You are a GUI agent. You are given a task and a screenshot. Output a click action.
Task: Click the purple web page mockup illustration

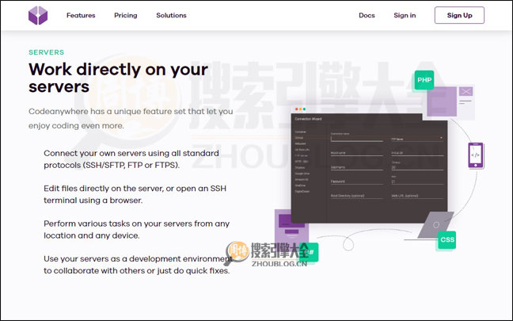[x=291, y=229]
